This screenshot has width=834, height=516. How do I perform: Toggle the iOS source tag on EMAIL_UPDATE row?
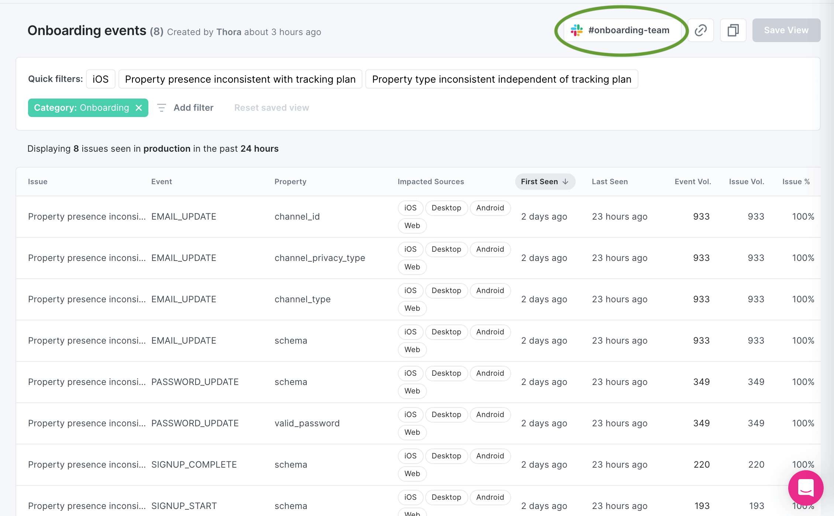point(410,207)
